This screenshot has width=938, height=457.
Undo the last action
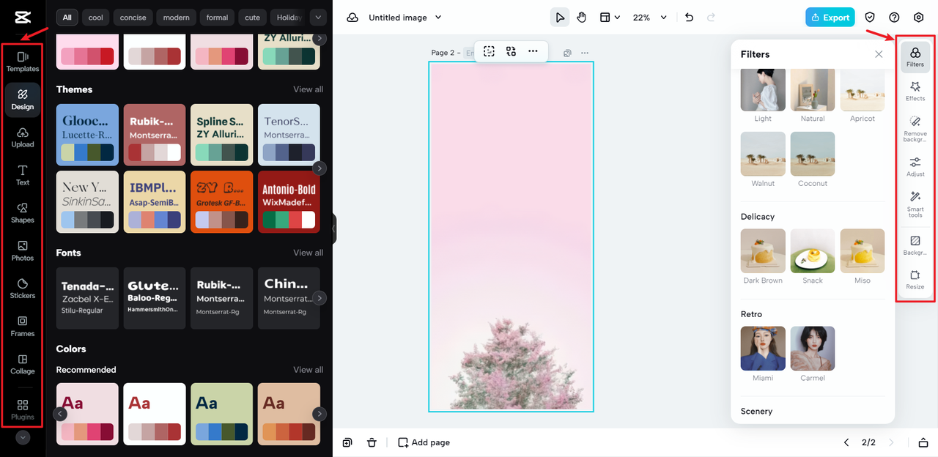(x=689, y=17)
